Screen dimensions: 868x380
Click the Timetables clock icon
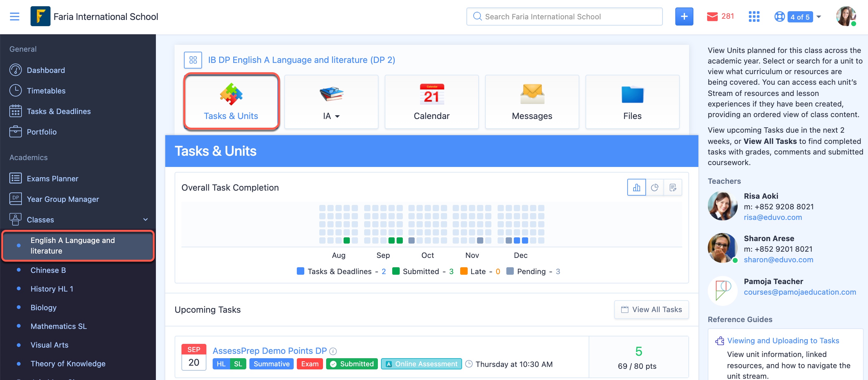coord(16,91)
